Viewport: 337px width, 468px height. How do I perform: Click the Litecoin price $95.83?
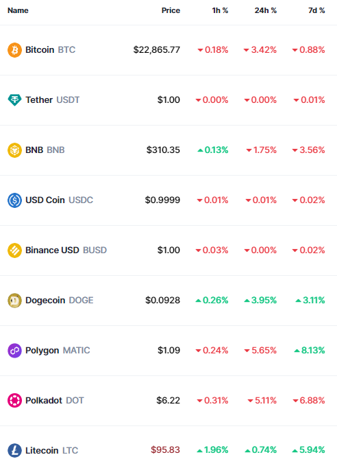(x=165, y=449)
